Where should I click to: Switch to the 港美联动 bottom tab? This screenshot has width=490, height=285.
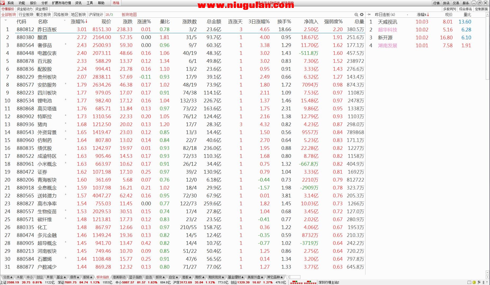point(119,277)
